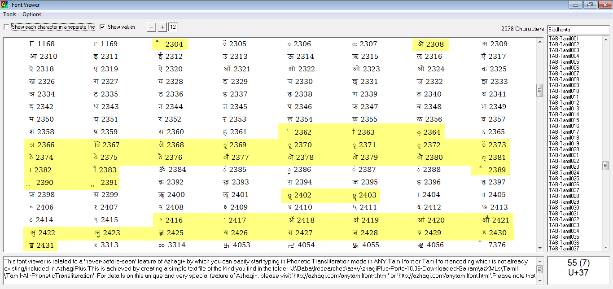613x289 pixels.
Task: Select the character with value 2308
Action: click(431, 44)
